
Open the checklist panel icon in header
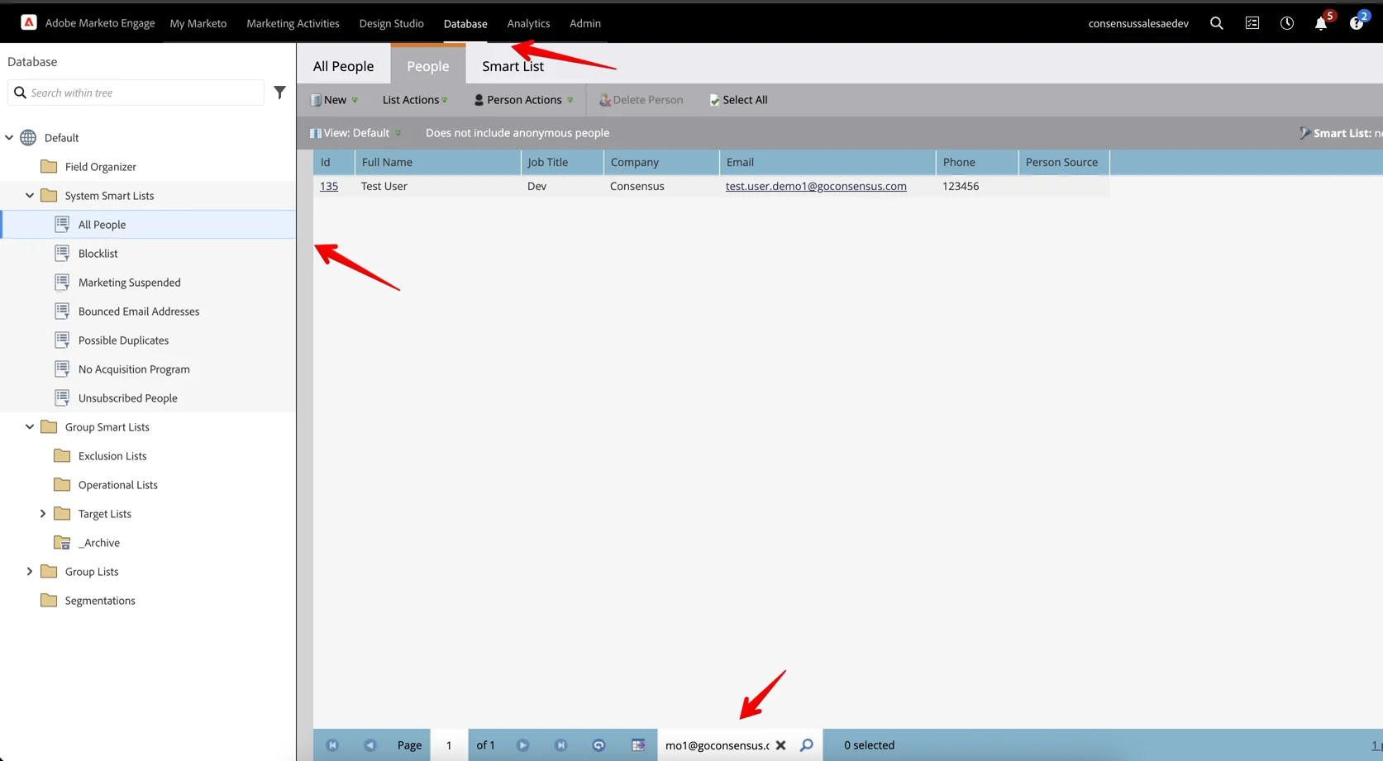coord(1252,23)
